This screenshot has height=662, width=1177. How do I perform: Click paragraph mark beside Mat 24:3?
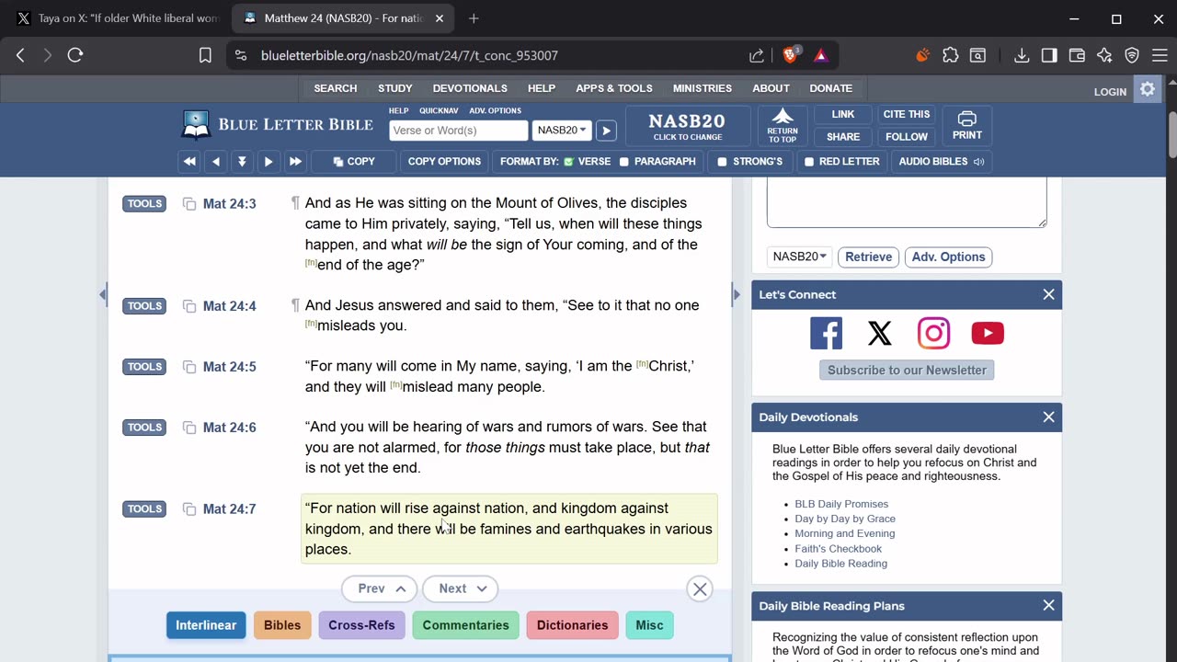pos(295,203)
